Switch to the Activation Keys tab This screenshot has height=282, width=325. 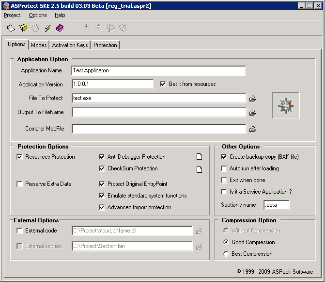click(x=70, y=45)
